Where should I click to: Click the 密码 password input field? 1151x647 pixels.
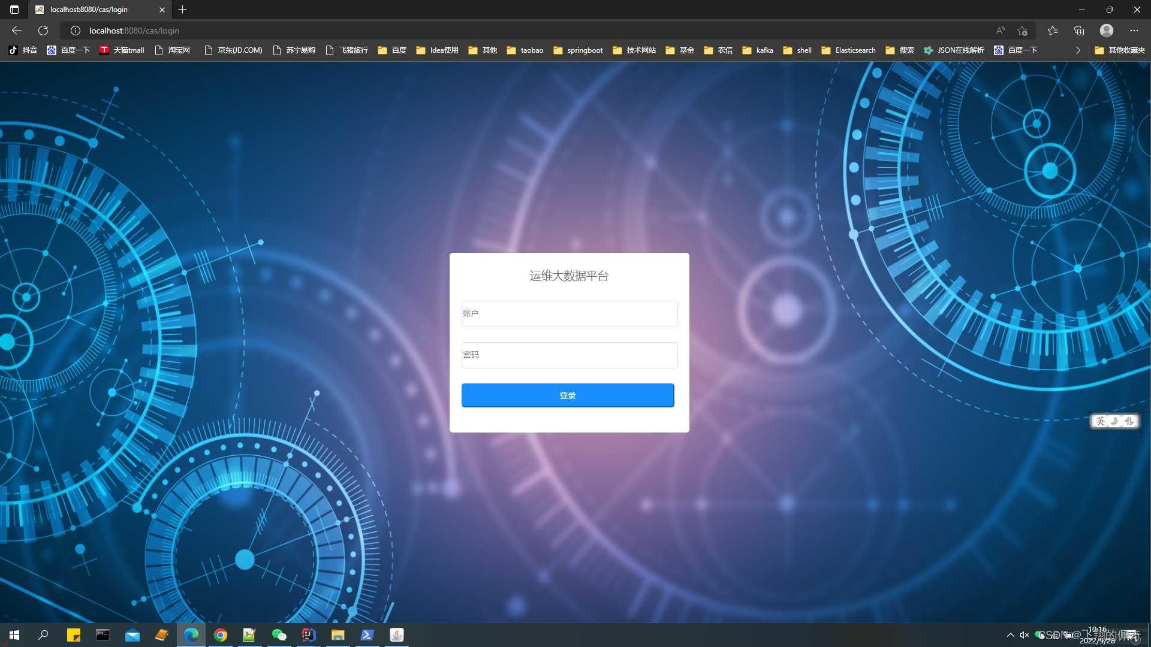570,355
